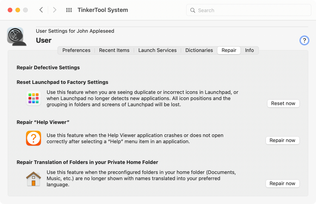Click the orange Help Viewer icon
The height and width of the screenshot is (204, 316).
(x=34, y=138)
